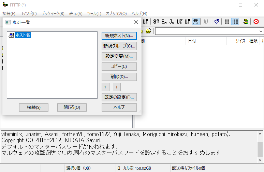The width and height of the screenshot is (264, 172).
Task: Click the ヘルプ button in the host list dialog
Action: (119, 107)
